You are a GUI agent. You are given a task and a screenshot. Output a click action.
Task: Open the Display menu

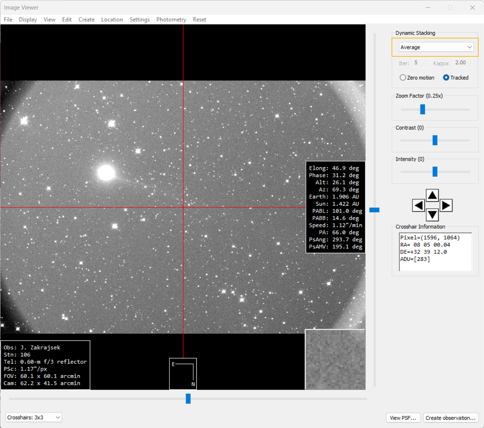click(28, 19)
